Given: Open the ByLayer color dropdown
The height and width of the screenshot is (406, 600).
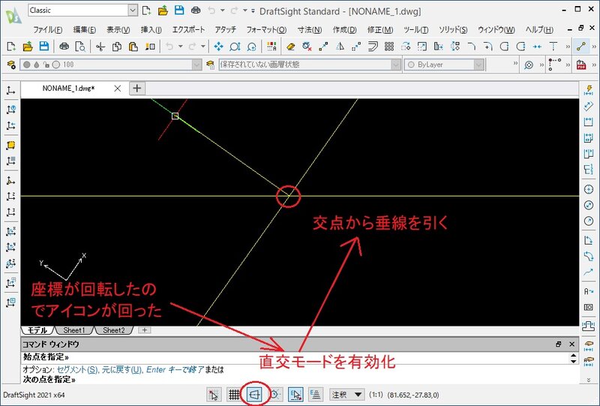Looking at the screenshot, I should click(x=478, y=65).
